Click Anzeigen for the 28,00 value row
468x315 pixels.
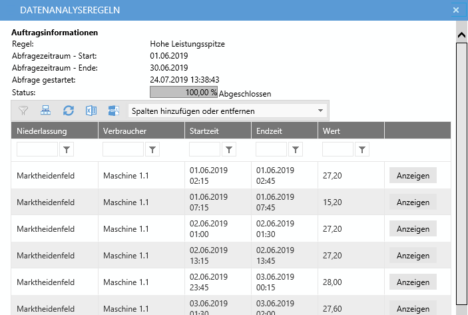point(413,282)
